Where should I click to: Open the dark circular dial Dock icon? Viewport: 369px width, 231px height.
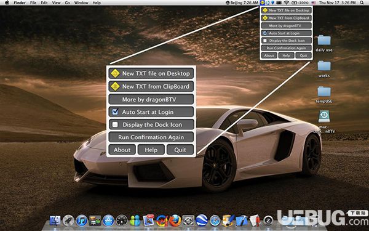click(122, 221)
